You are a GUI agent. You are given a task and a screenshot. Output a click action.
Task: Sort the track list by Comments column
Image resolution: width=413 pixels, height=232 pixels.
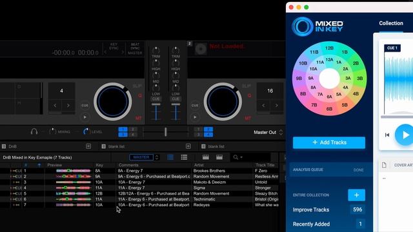pyautogui.click(x=128, y=165)
